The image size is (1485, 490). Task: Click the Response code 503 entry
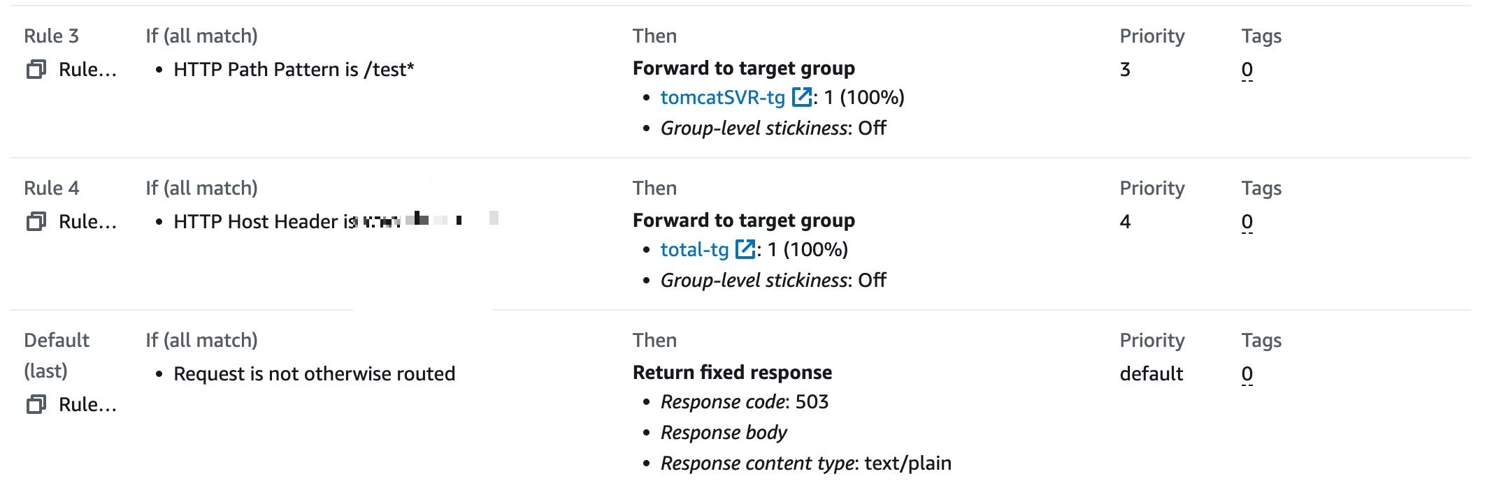(744, 402)
